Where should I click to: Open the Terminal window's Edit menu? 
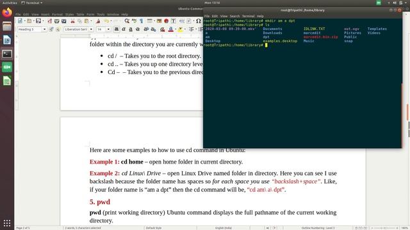215,16
